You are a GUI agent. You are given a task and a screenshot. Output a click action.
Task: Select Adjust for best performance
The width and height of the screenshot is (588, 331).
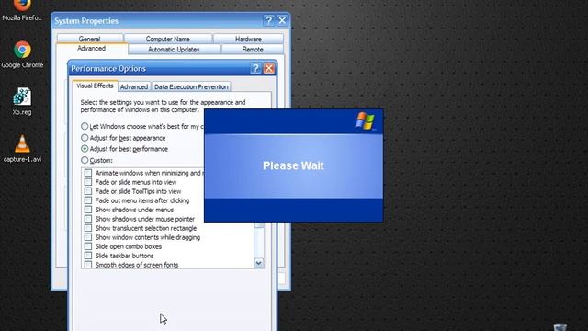tap(85, 149)
